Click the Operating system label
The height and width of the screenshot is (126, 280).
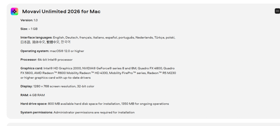(34, 51)
